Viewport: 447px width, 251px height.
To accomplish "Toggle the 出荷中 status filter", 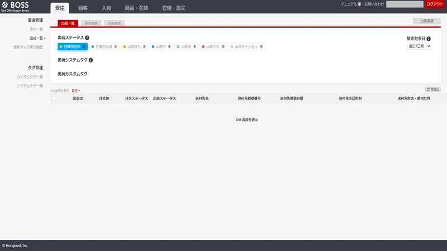I will coord(161,47).
